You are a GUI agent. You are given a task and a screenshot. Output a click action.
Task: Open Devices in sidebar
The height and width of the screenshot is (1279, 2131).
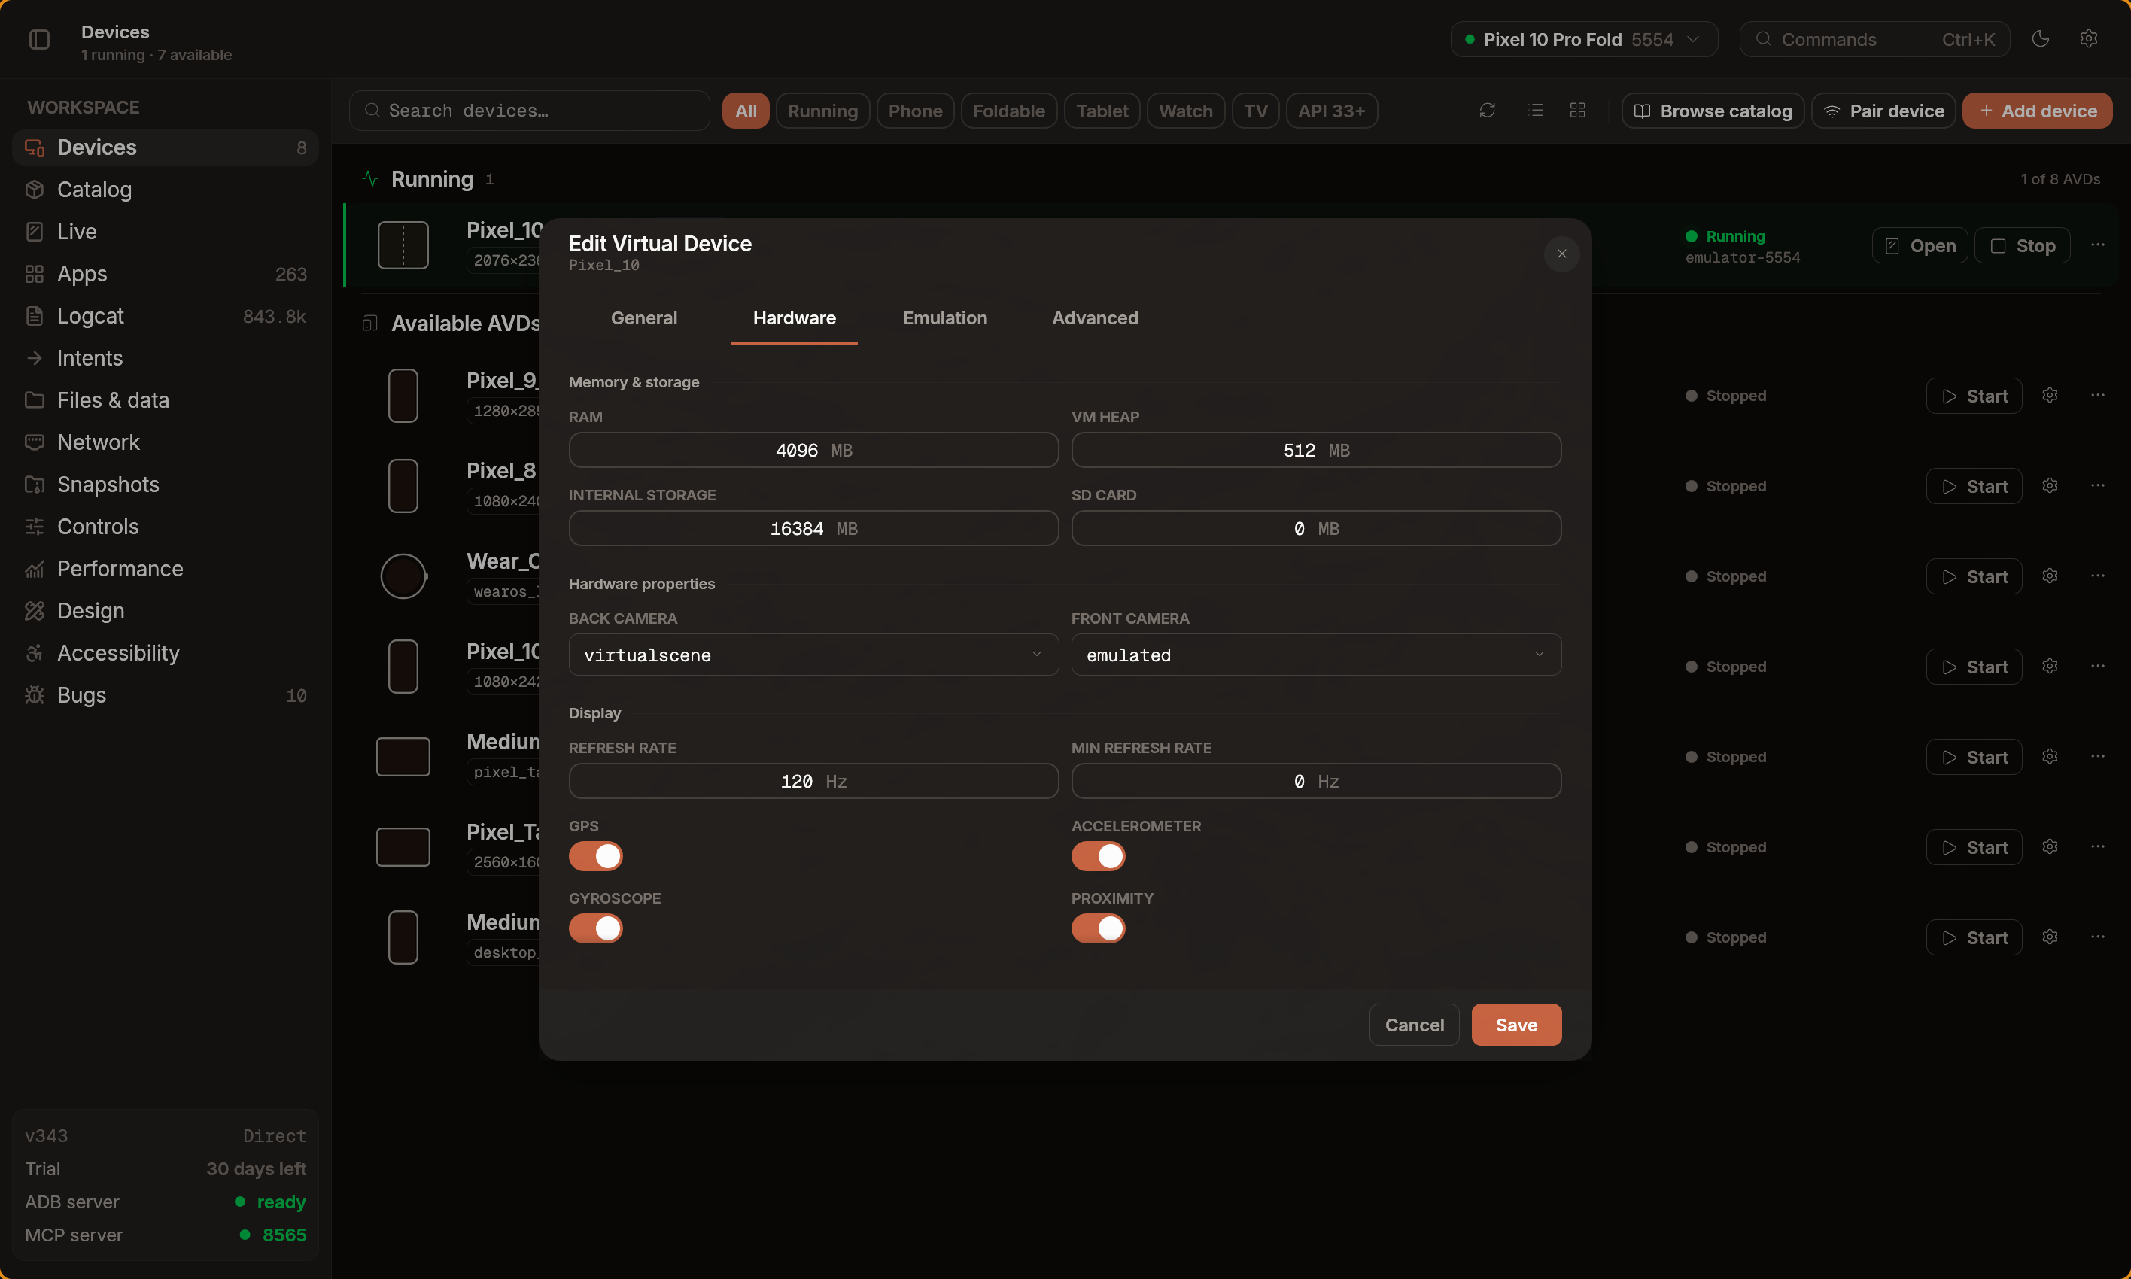(x=166, y=147)
